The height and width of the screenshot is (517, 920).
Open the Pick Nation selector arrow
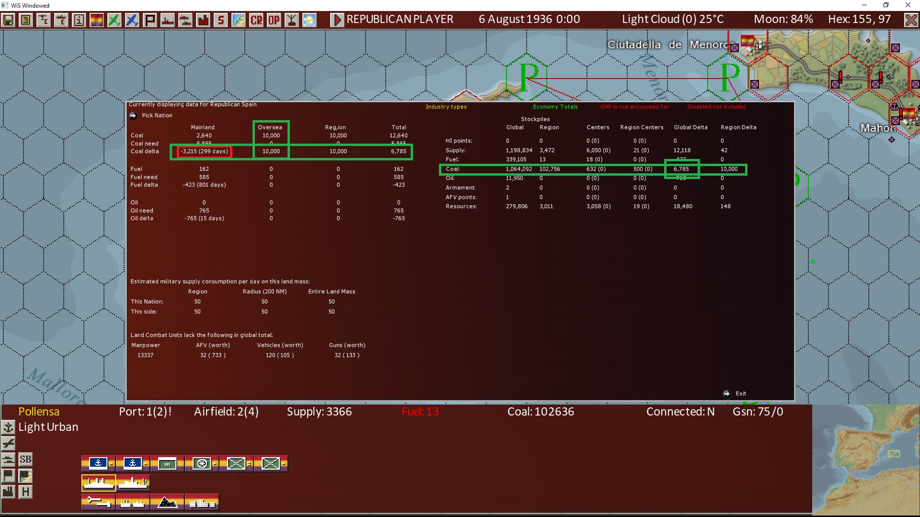(x=133, y=116)
